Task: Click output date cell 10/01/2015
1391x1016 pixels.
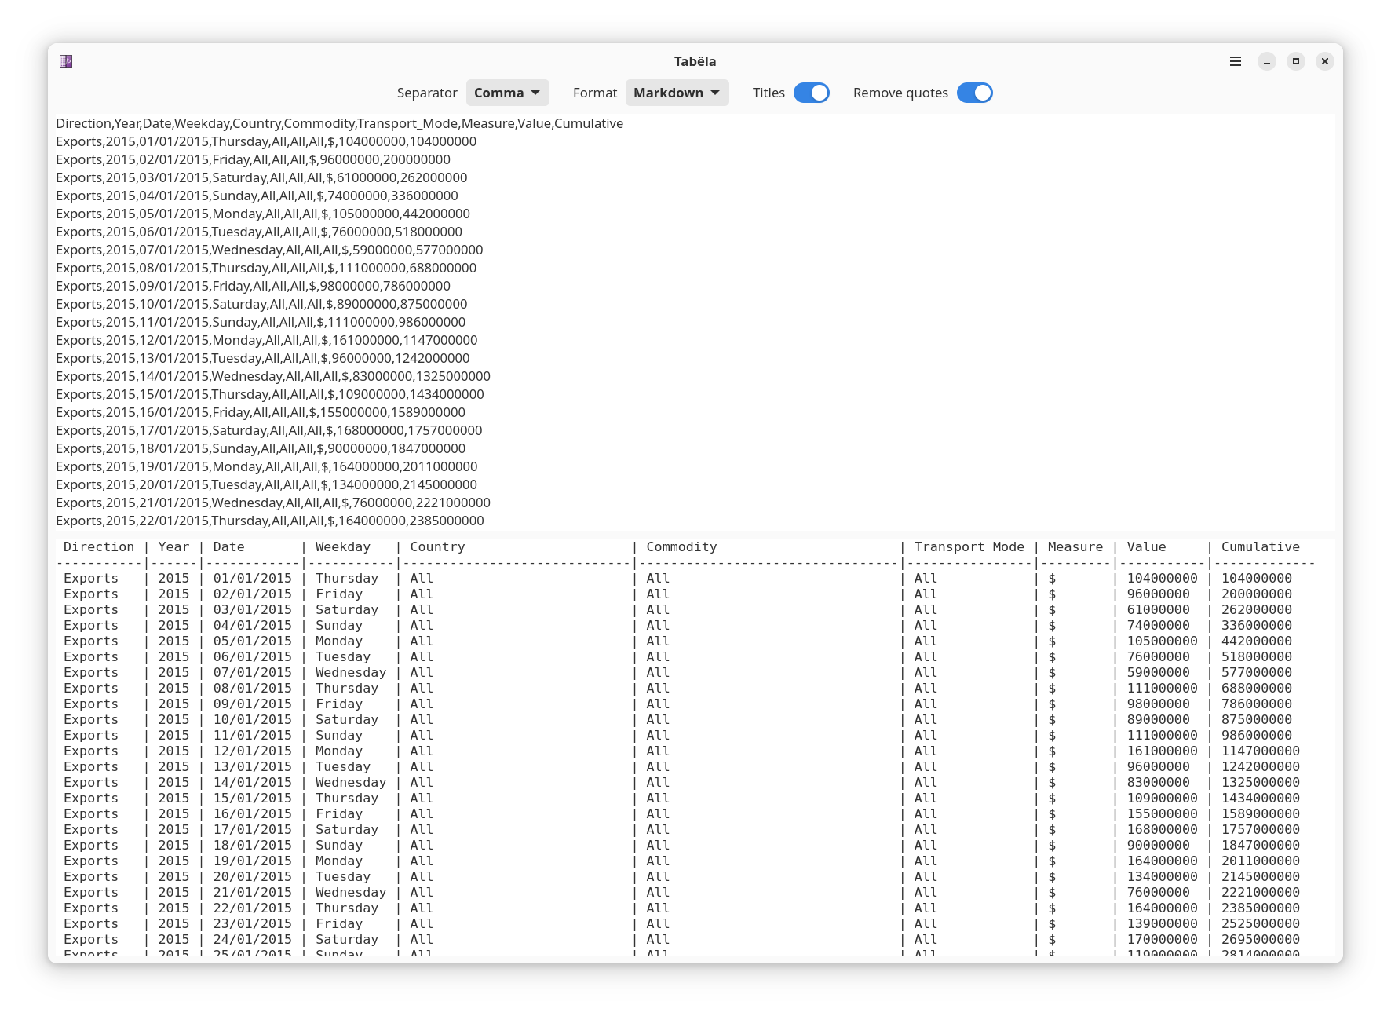Action: pyautogui.click(x=252, y=719)
